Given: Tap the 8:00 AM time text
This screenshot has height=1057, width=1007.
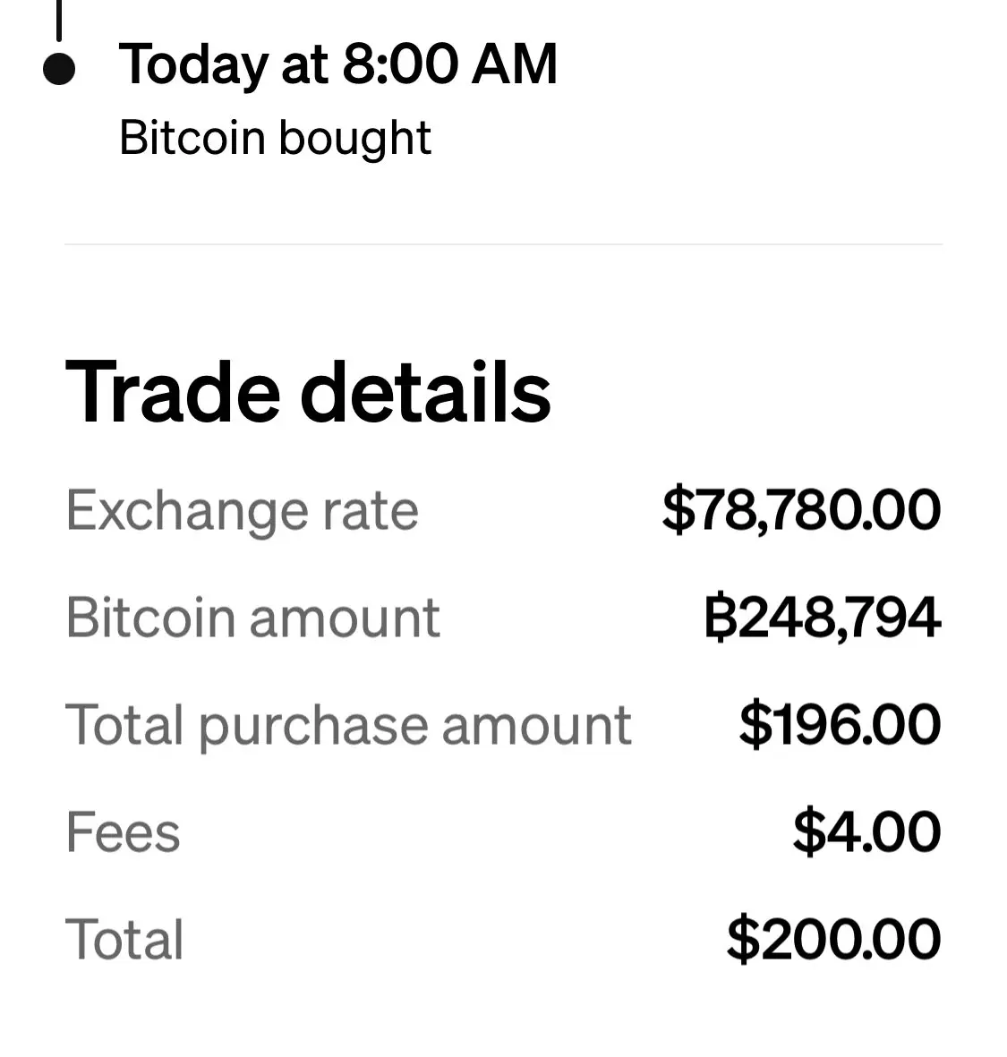Looking at the screenshot, I should click(449, 64).
